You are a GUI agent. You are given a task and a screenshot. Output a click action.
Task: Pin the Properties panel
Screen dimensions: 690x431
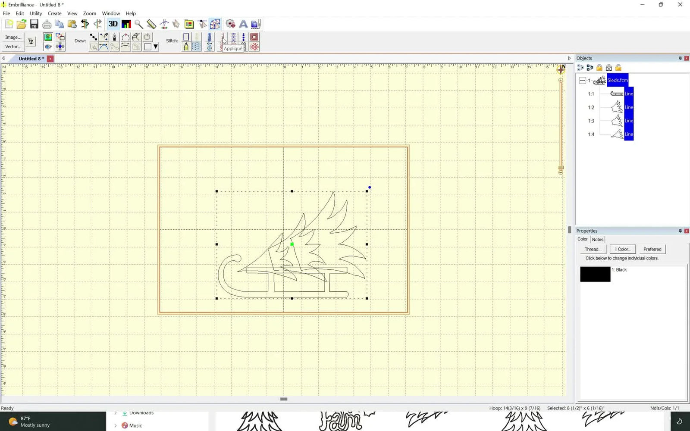click(681, 231)
